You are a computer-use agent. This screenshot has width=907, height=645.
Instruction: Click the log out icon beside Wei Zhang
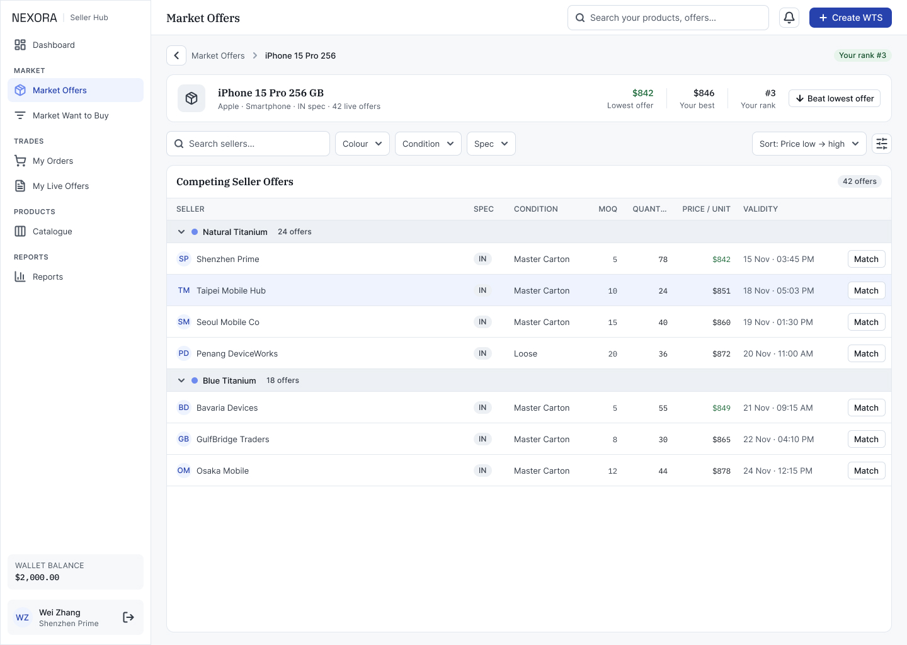pos(128,617)
